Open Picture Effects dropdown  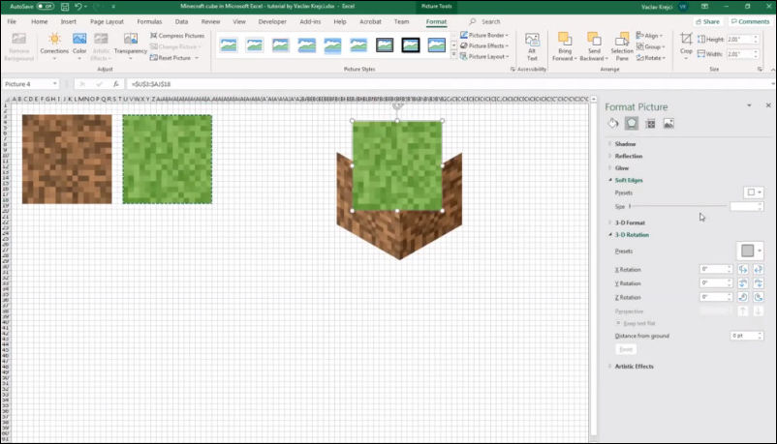484,45
